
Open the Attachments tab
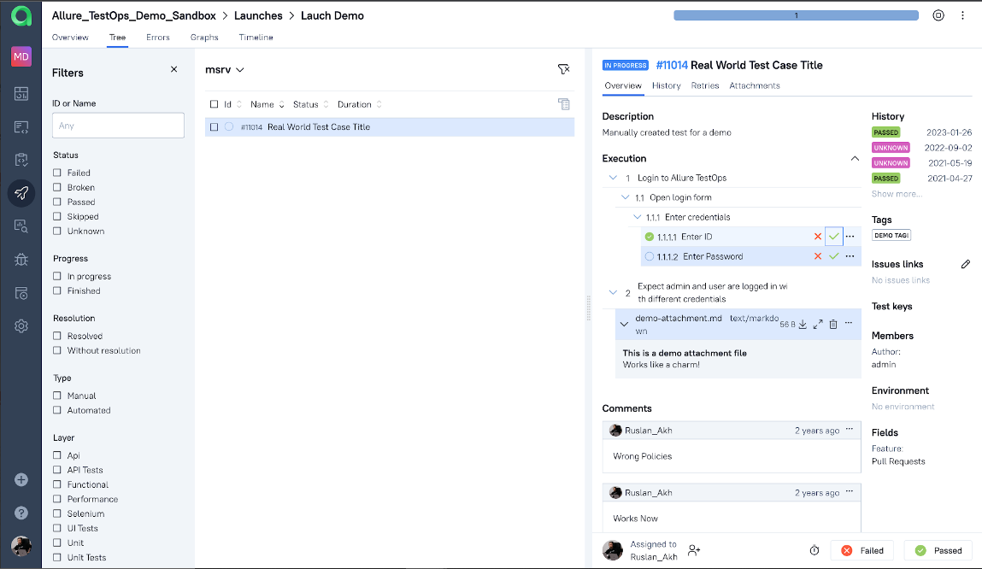point(754,85)
